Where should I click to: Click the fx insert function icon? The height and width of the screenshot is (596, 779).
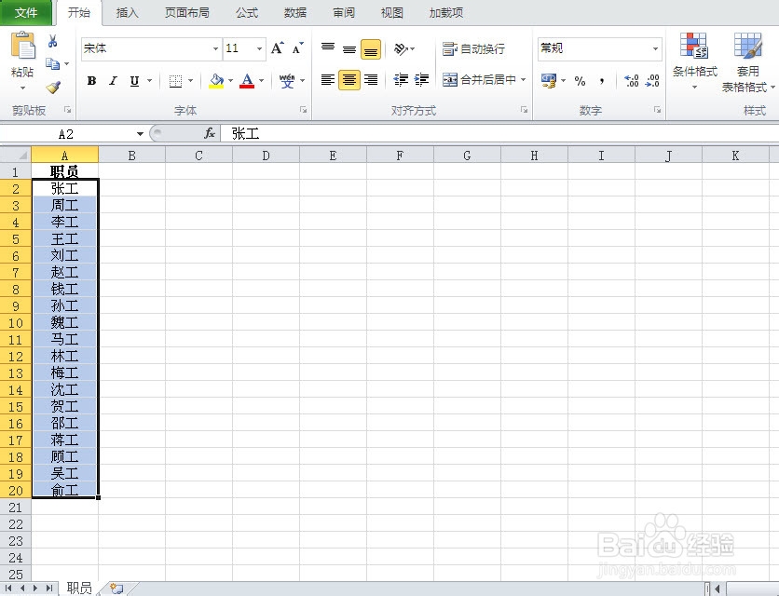click(x=210, y=133)
